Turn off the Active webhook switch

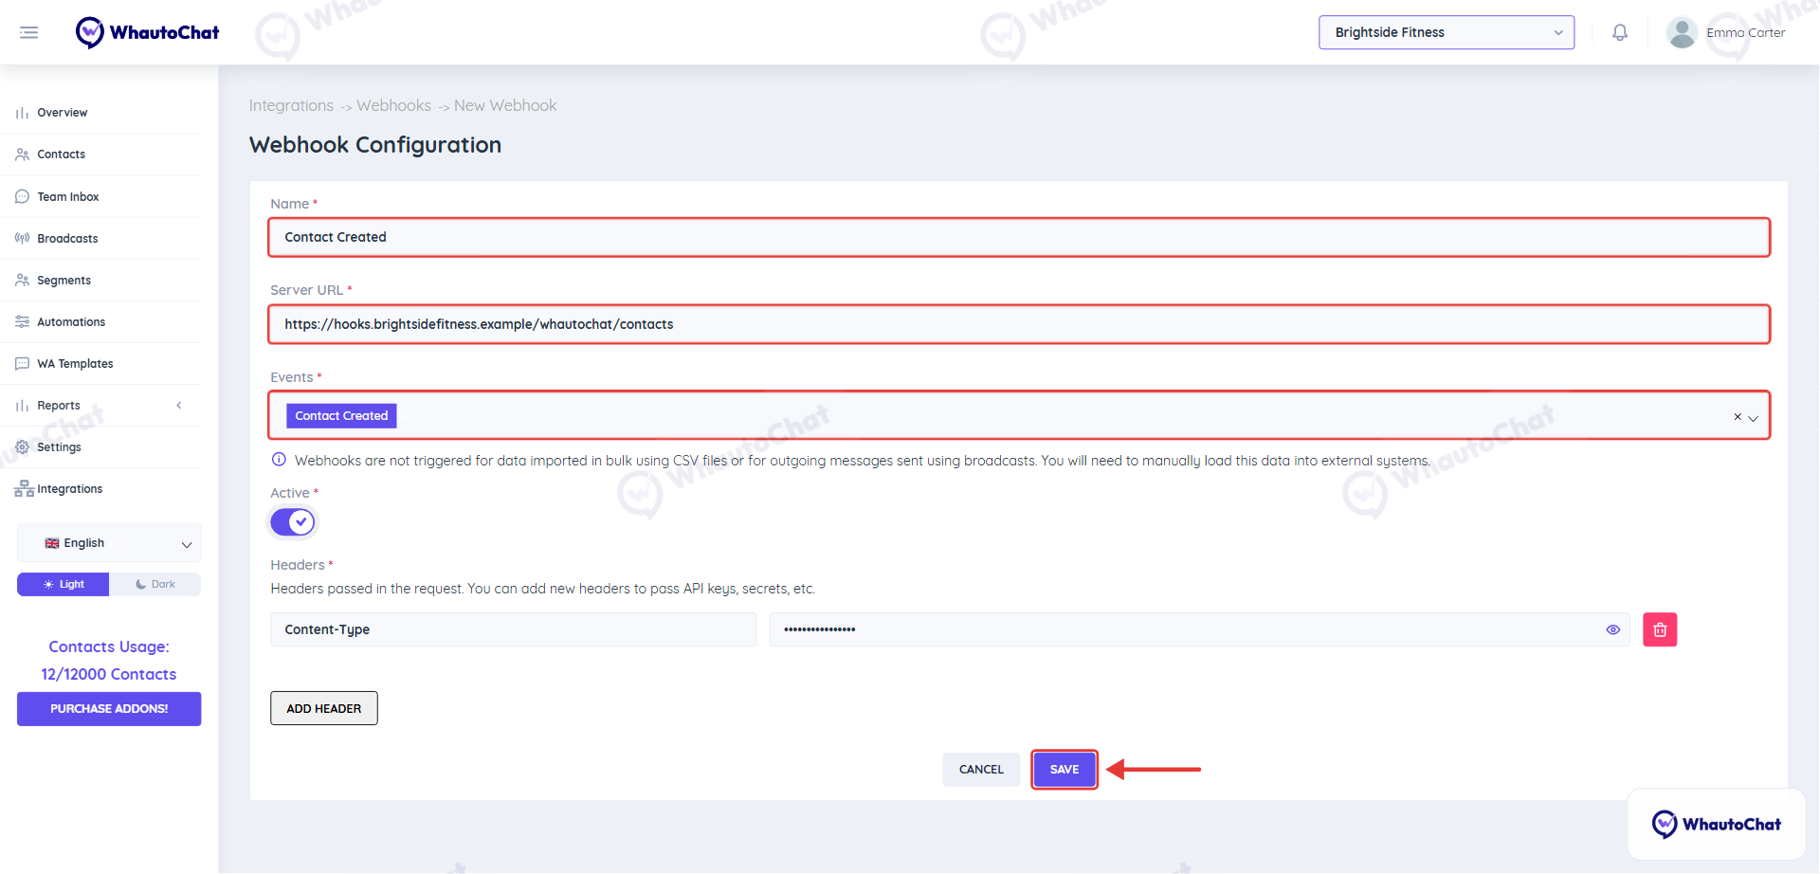point(292,522)
